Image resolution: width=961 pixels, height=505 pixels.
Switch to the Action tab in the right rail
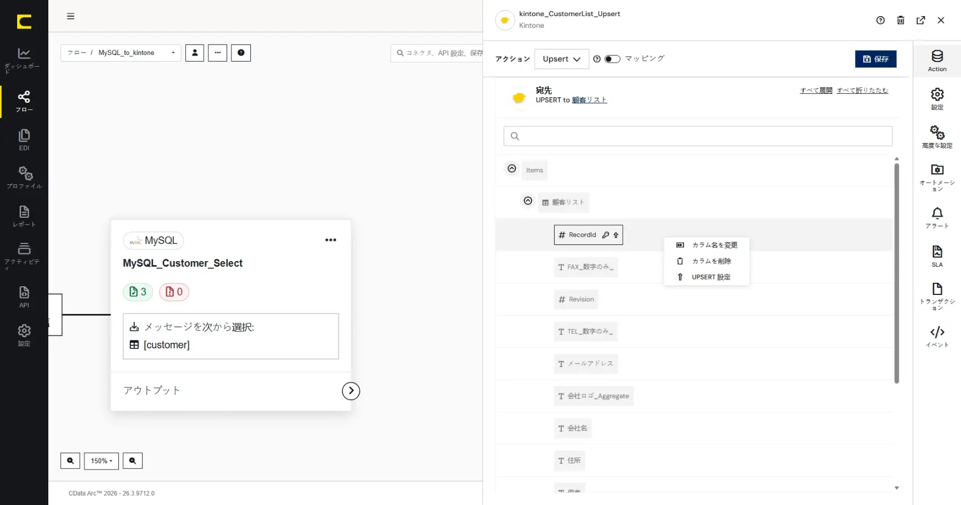click(937, 61)
